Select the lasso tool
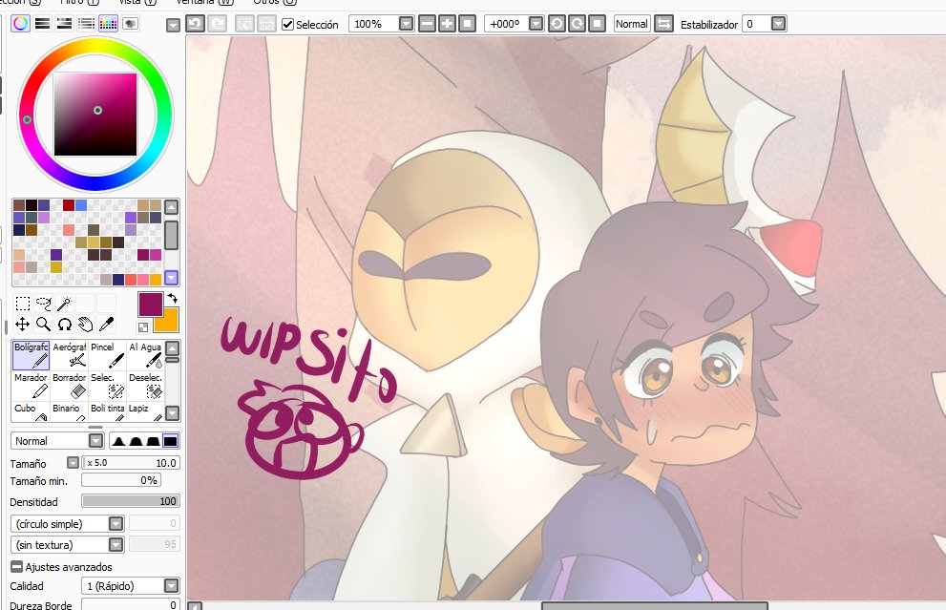The width and height of the screenshot is (946, 610). [44, 303]
